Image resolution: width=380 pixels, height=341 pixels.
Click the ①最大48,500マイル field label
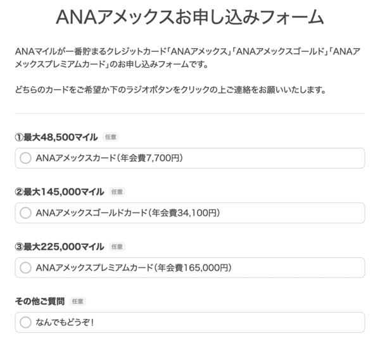(x=56, y=137)
